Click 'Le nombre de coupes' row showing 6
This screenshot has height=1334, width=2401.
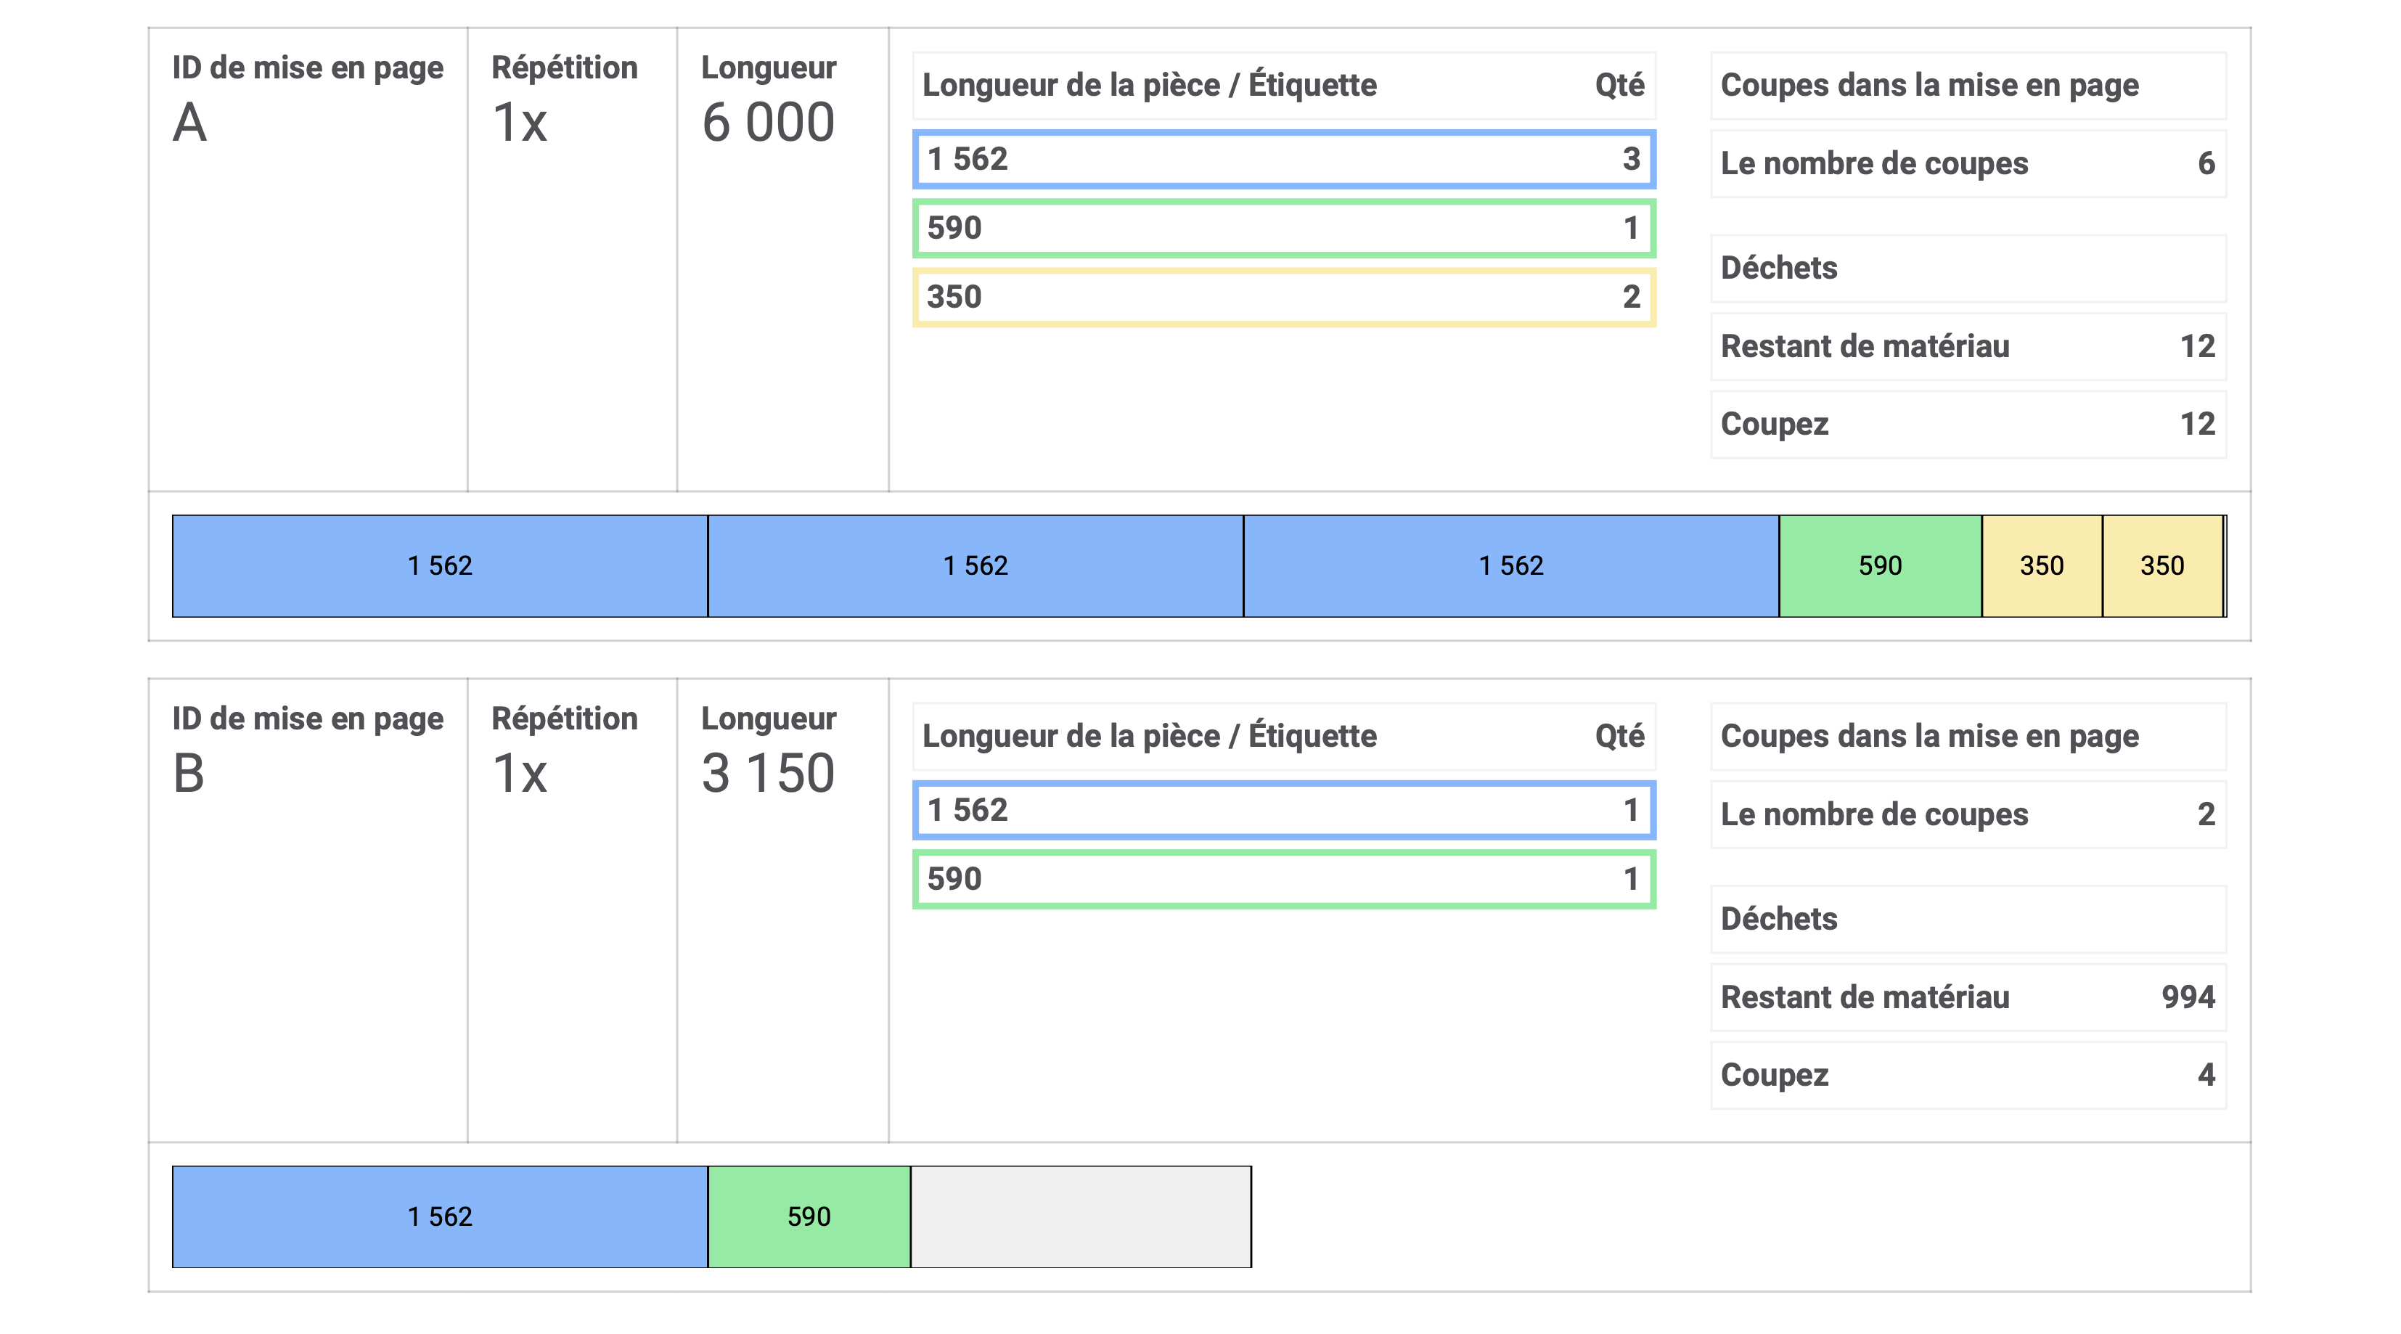(1968, 164)
